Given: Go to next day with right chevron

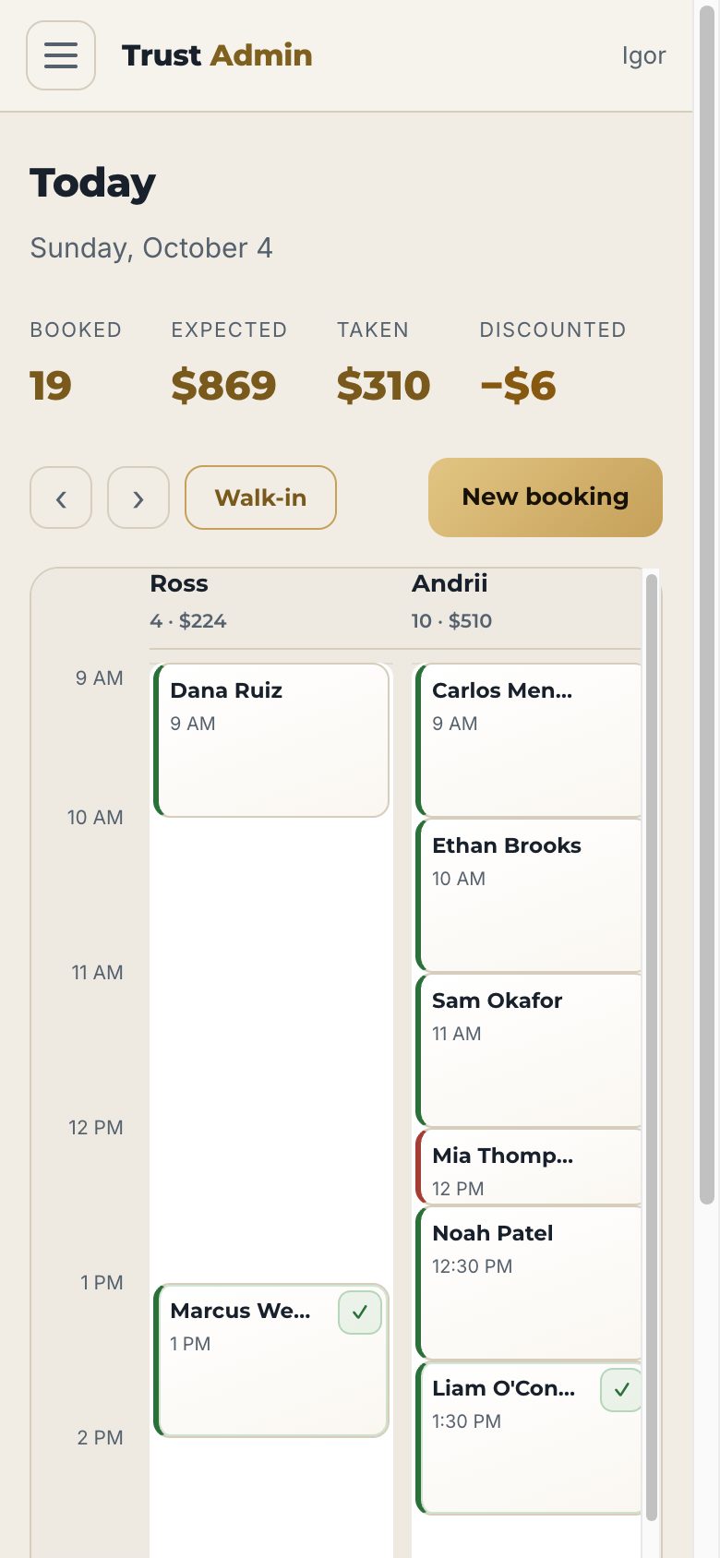Looking at the screenshot, I should (x=138, y=497).
